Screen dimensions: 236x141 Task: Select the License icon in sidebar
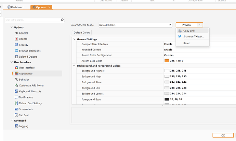pyautogui.click(x=16, y=39)
